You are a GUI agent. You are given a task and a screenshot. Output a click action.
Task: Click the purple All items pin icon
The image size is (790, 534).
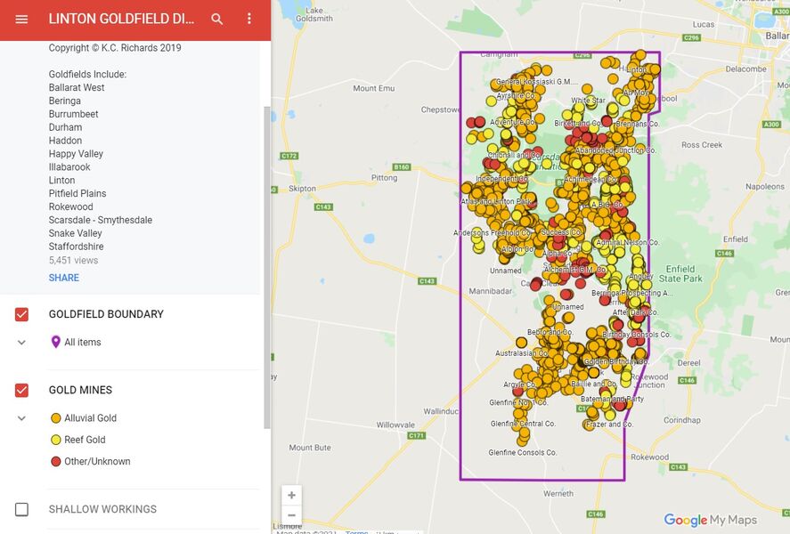(x=56, y=342)
